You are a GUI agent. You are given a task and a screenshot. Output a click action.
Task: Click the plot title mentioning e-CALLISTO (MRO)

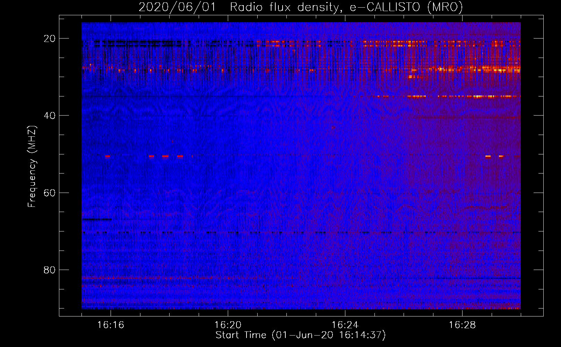[x=301, y=7]
